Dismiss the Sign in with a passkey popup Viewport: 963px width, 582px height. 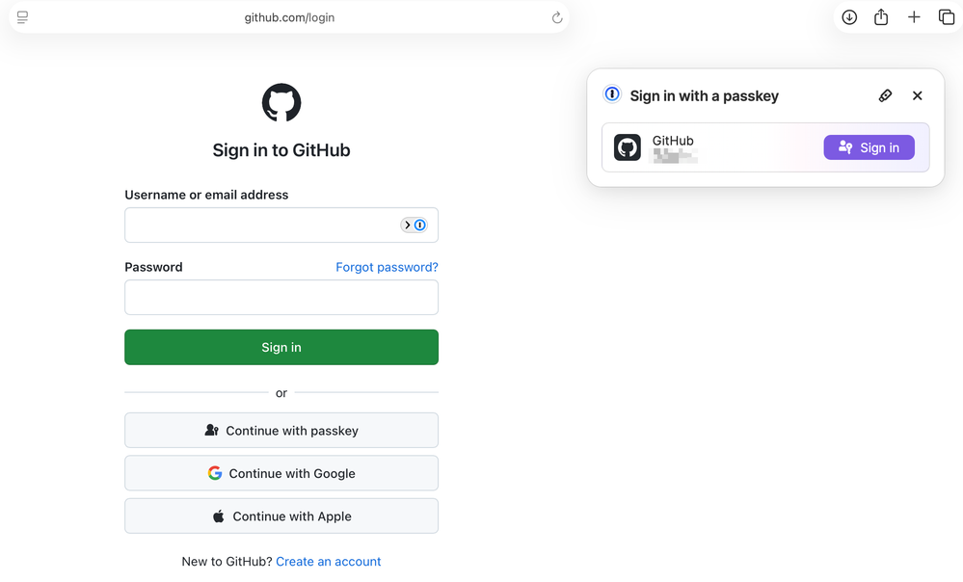[x=918, y=95]
